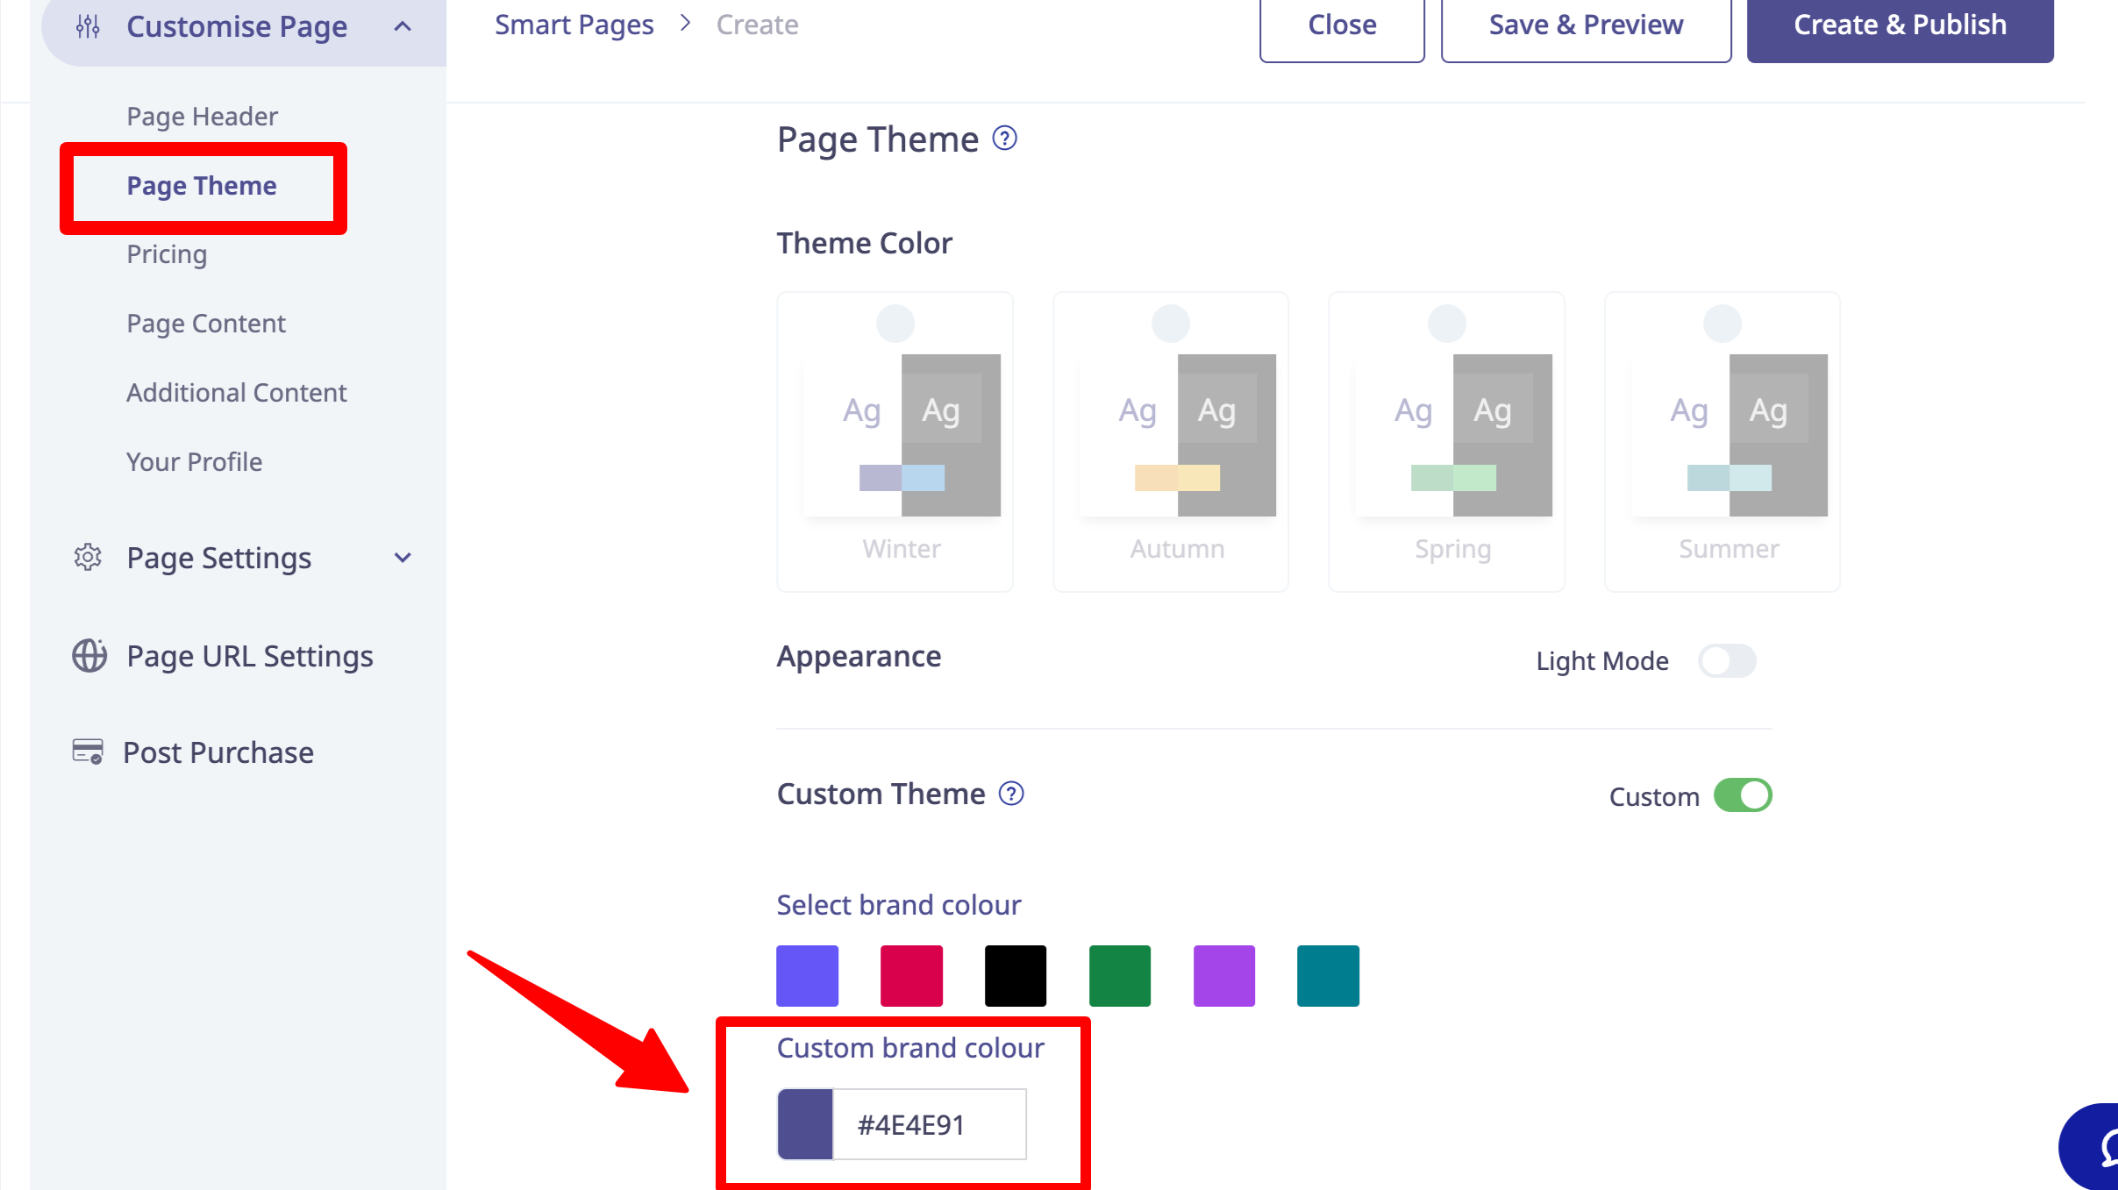Click the Page URL Settings globe icon
The height and width of the screenshot is (1190, 2118).
(x=89, y=656)
